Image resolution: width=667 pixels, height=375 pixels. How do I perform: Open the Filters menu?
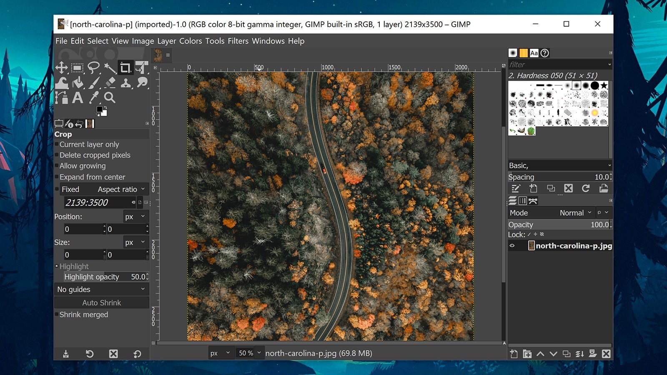tap(238, 41)
